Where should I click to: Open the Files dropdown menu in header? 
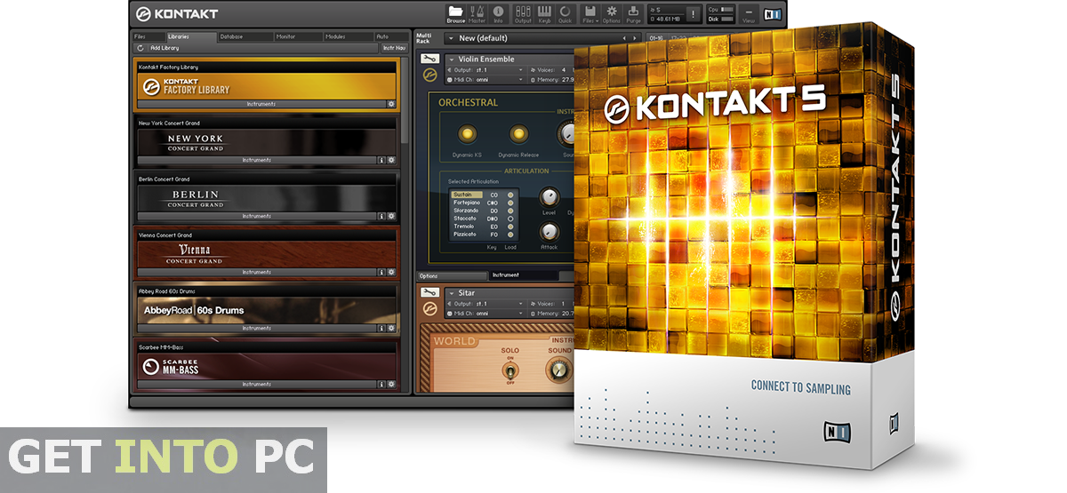590,13
